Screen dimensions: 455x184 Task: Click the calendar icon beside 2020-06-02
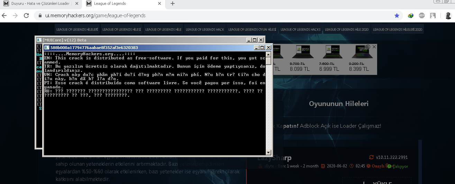[323, 166]
